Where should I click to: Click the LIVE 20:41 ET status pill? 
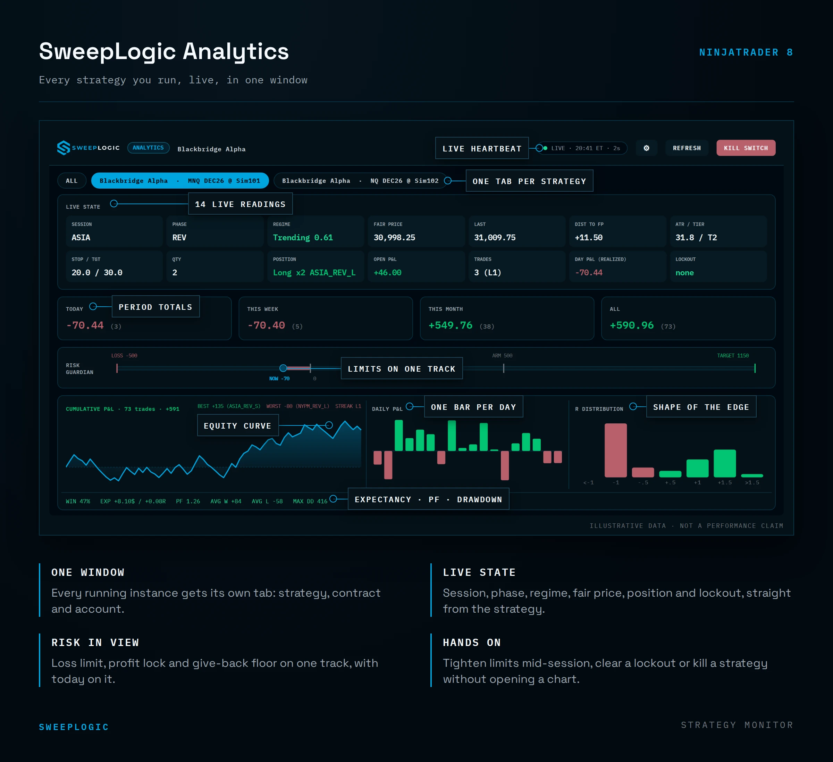tap(582, 148)
